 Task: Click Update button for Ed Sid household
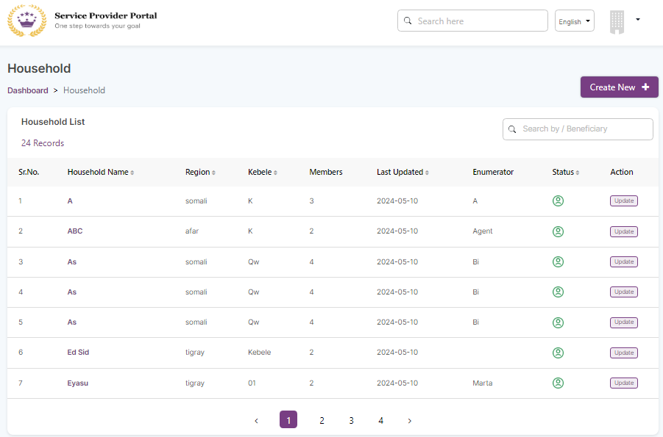(x=623, y=353)
